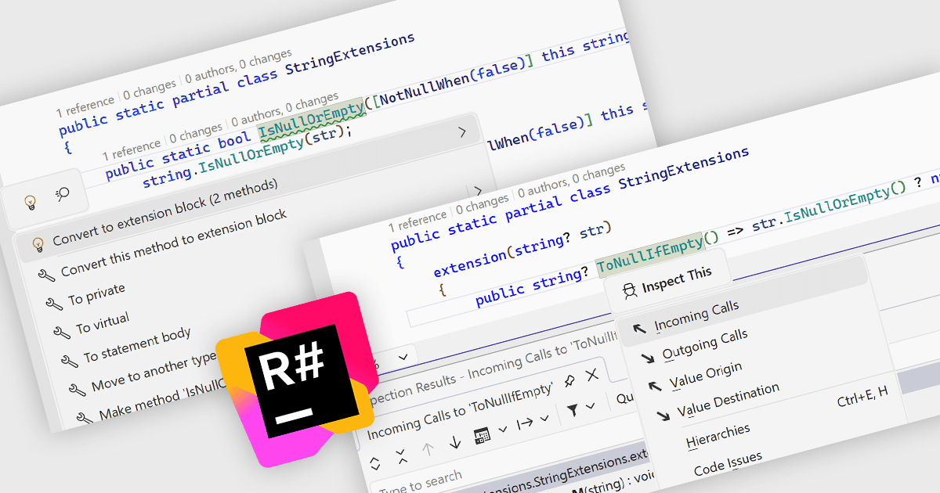940x493 pixels.
Task: Click the grouping grid icon in results toolbar
Action: (x=483, y=435)
